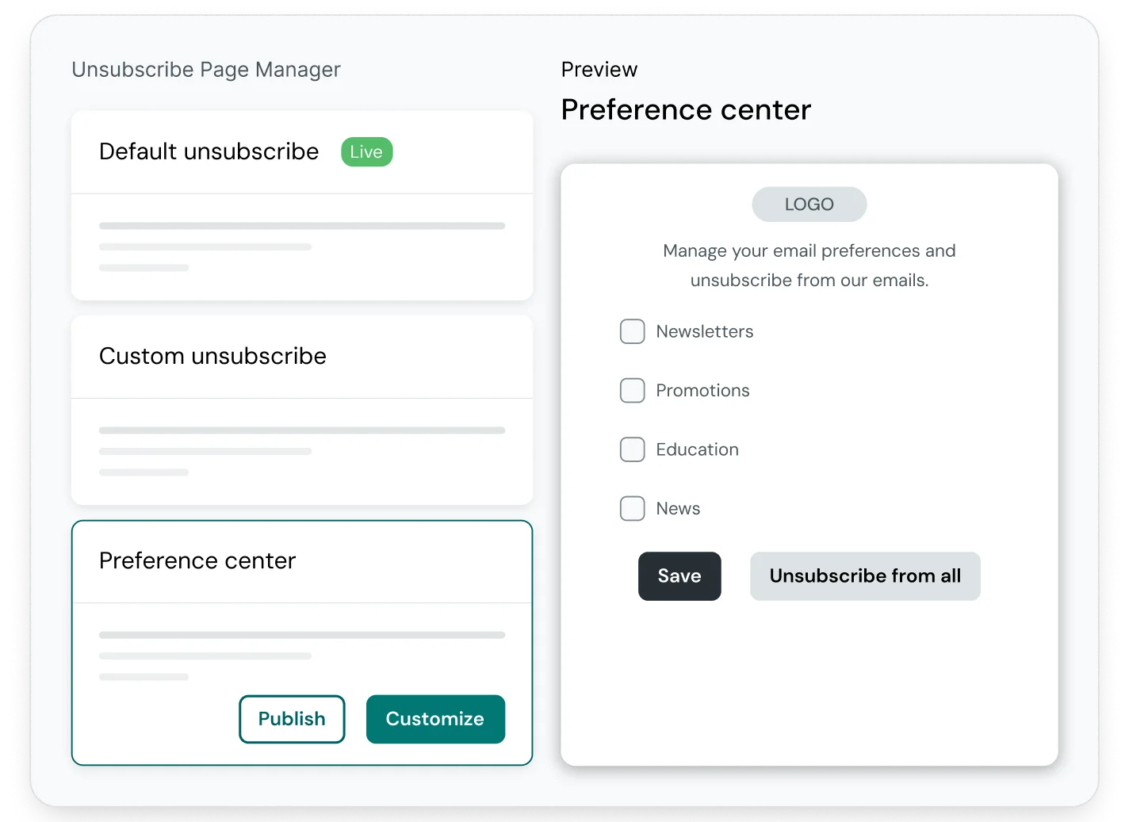
Task: Select the Default unsubscribe card
Action: [x=302, y=205]
